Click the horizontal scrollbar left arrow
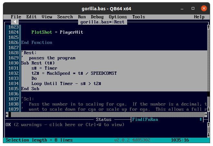Screen dimensions: 213x146 pyautogui.click(x=7, y=115)
